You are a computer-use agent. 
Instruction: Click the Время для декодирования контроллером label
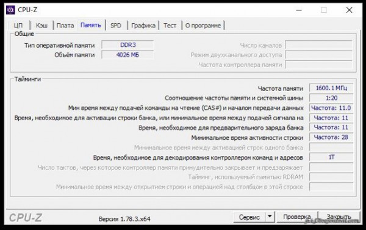pos(198,158)
